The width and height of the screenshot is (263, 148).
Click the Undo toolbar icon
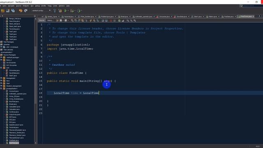coord(21,11)
